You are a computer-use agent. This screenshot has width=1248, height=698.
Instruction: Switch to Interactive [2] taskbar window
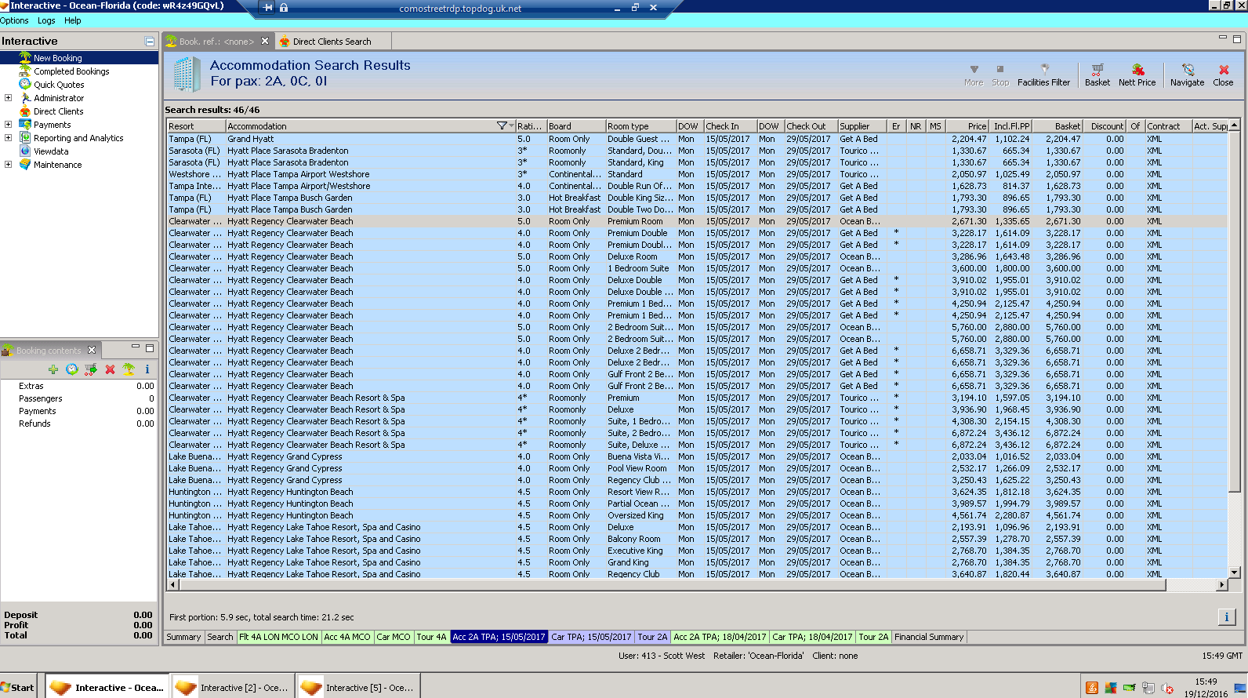point(233,688)
